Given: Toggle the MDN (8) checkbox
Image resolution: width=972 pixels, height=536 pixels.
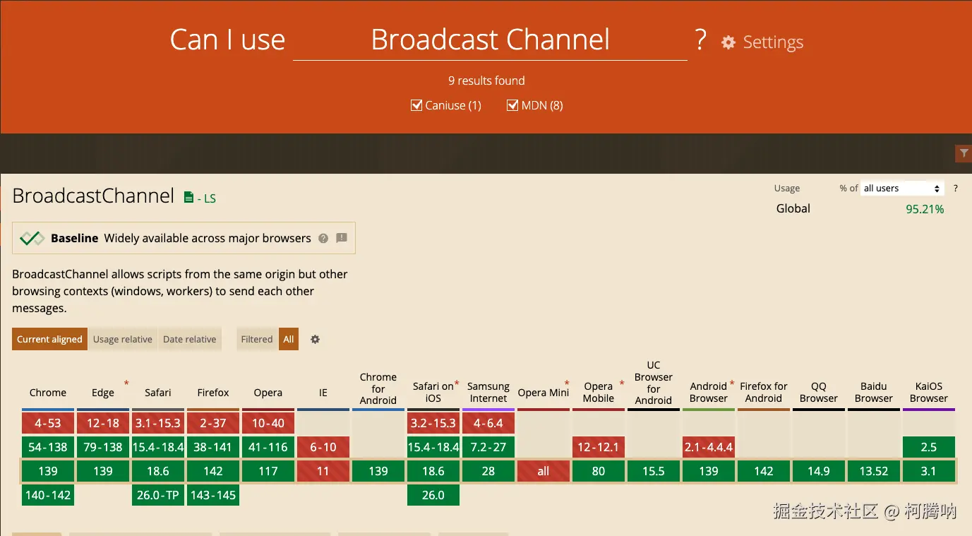Looking at the screenshot, I should click(x=512, y=106).
